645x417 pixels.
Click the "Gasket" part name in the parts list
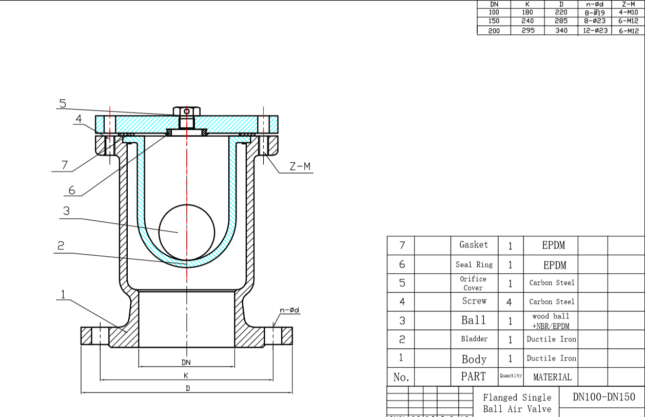coord(474,245)
